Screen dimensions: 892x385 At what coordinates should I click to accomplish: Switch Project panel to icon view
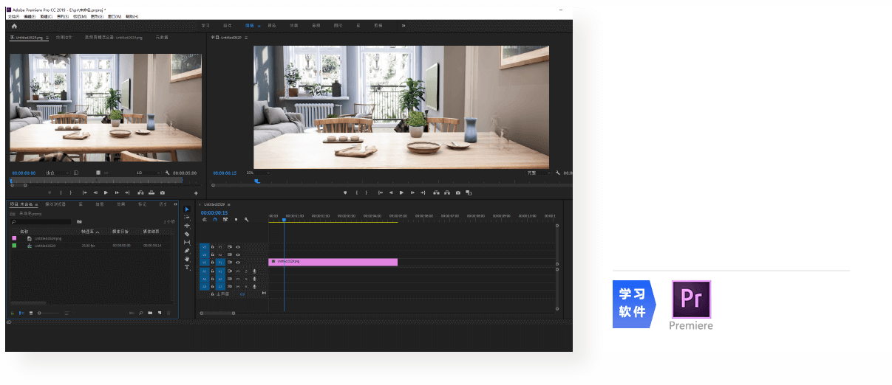(30, 313)
